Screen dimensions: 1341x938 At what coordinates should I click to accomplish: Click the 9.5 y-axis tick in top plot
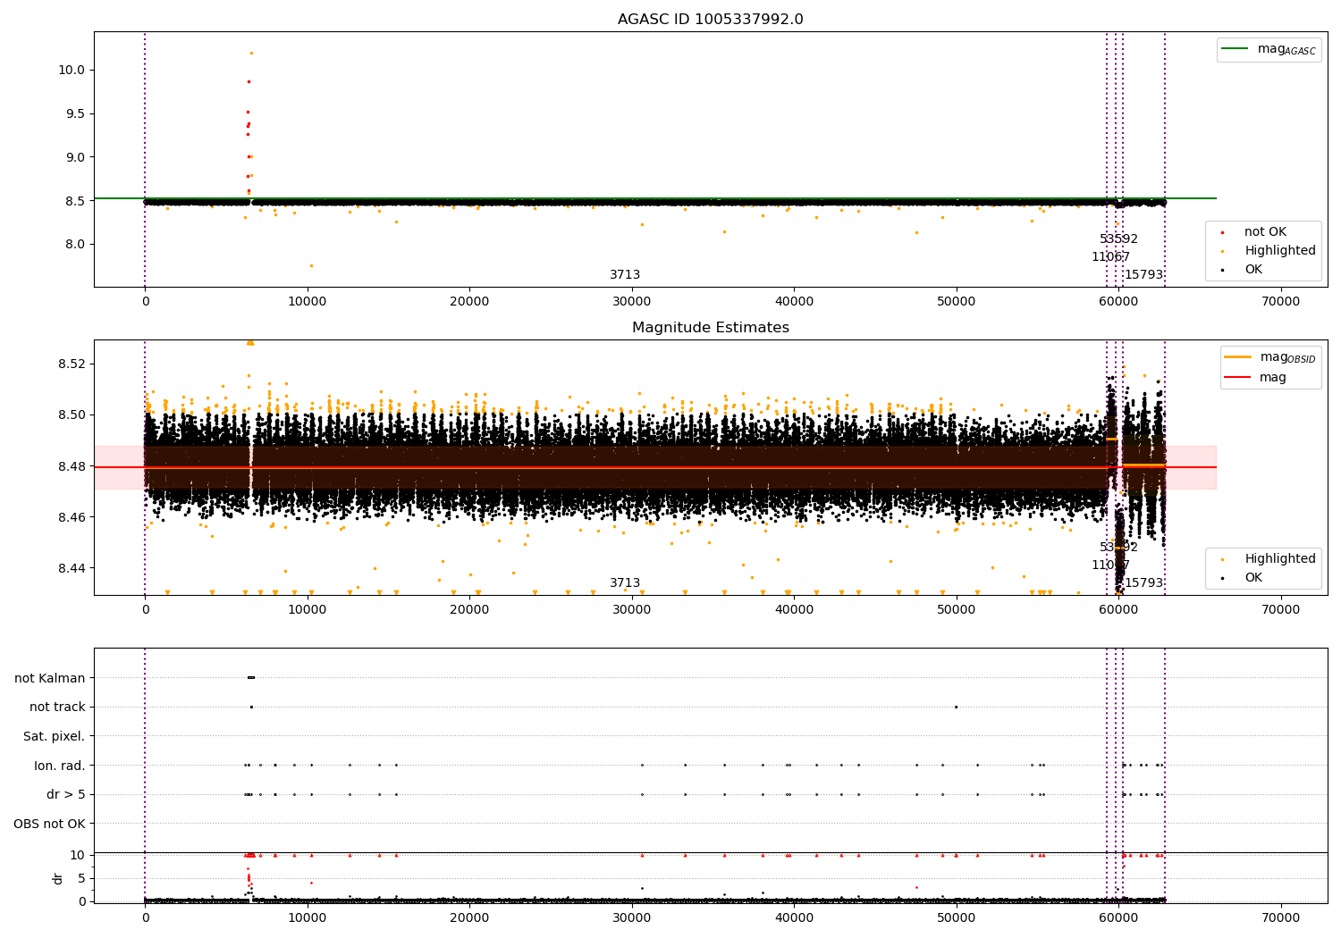(75, 114)
